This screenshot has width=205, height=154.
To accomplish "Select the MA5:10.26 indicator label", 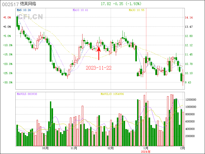I will click(24, 10).
